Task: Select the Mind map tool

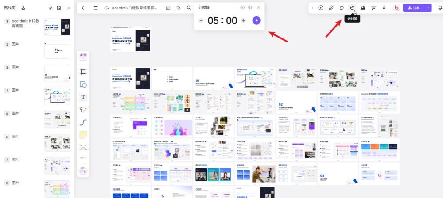Action: 83,147
